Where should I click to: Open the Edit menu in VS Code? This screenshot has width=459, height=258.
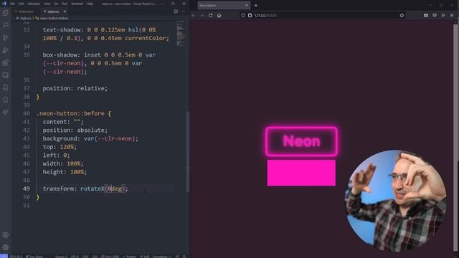[21, 4]
